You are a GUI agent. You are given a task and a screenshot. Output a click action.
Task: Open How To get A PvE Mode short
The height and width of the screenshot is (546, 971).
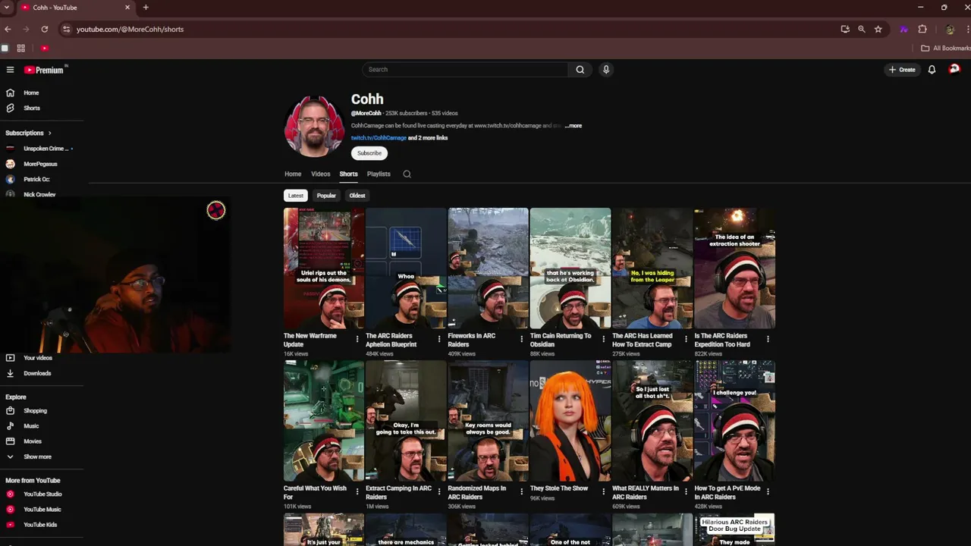pyautogui.click(x=734, y=421)
